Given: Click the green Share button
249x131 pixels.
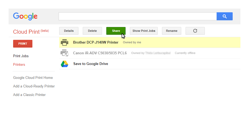Looking at the screenshot, I should (116, 31).
